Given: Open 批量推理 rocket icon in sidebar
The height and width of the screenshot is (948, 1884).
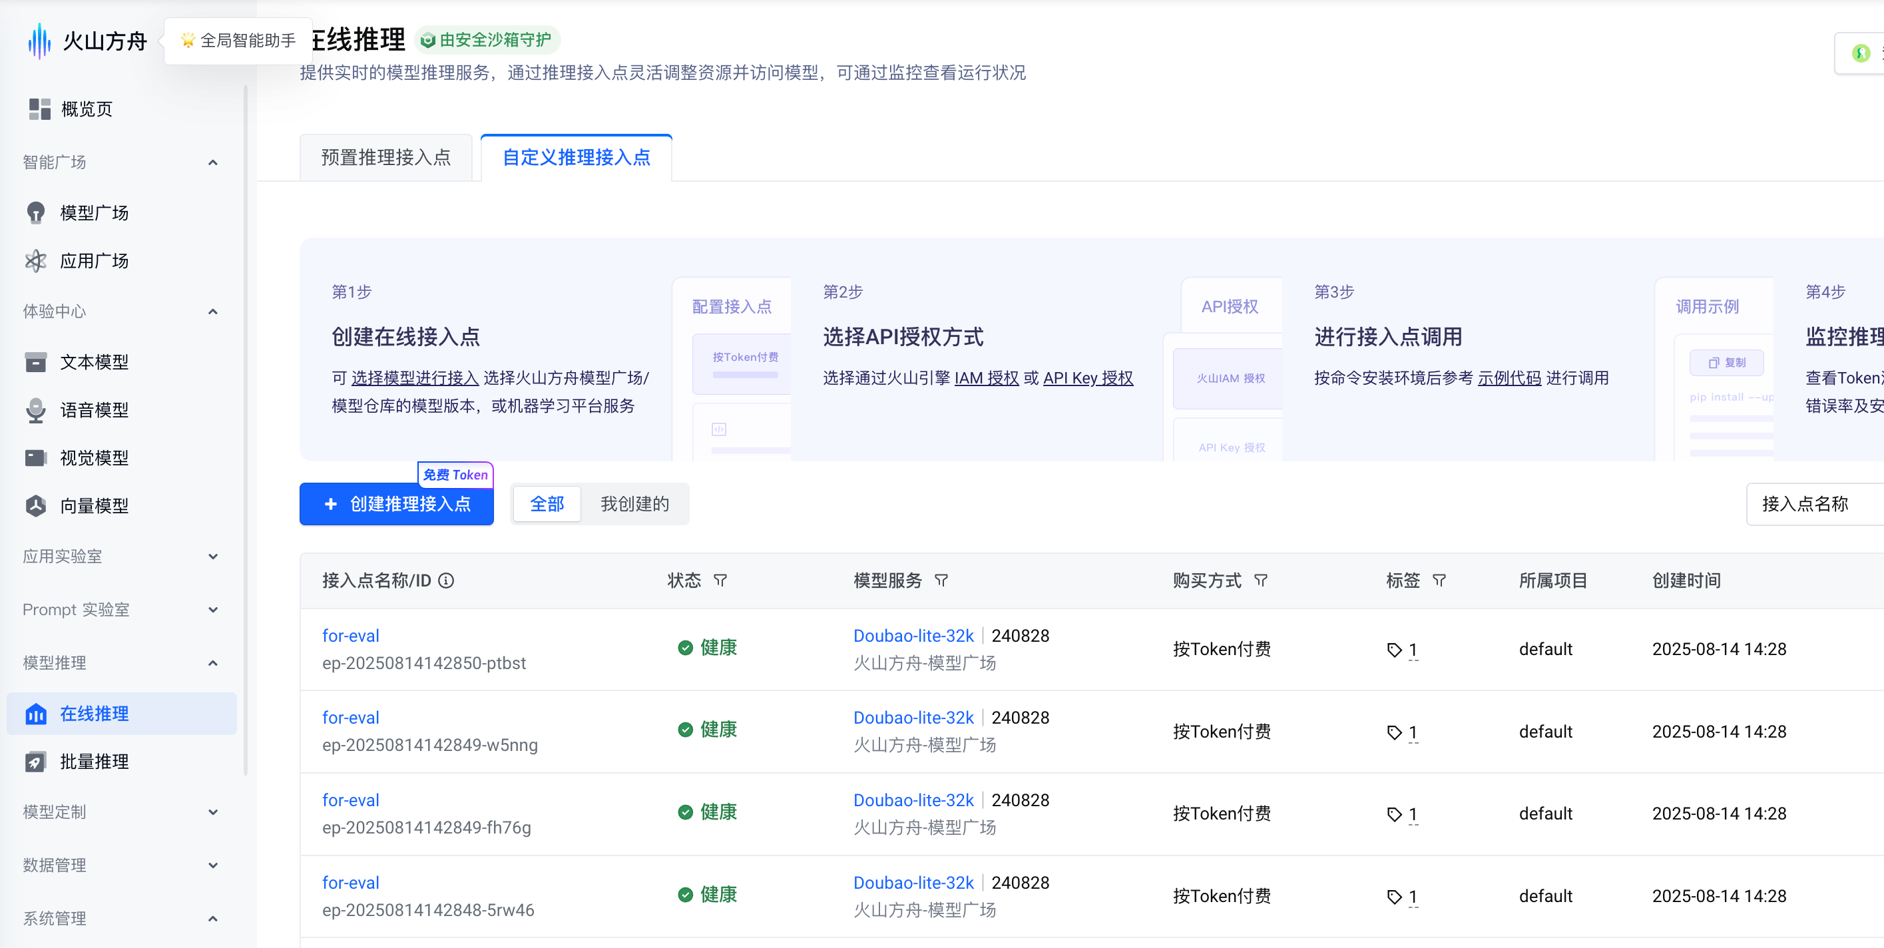Looking at the screenshot, I should click(x=35, y=762).
